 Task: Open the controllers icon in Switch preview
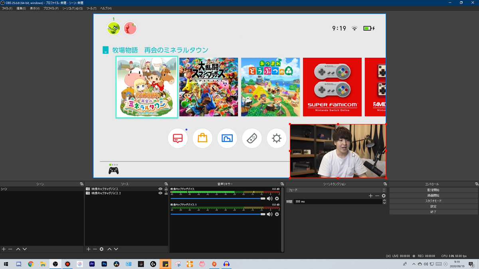pyautogui.click(x=252, y=139)
